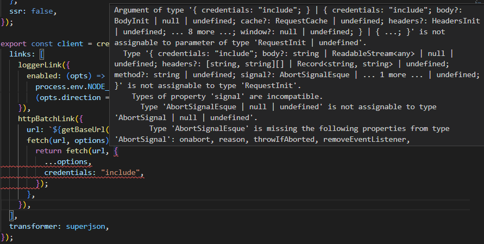
Task: Select the 'client' constant name
Action: pyautogui.click(x=71, y=43)
